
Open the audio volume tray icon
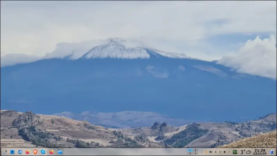(225, 152)
